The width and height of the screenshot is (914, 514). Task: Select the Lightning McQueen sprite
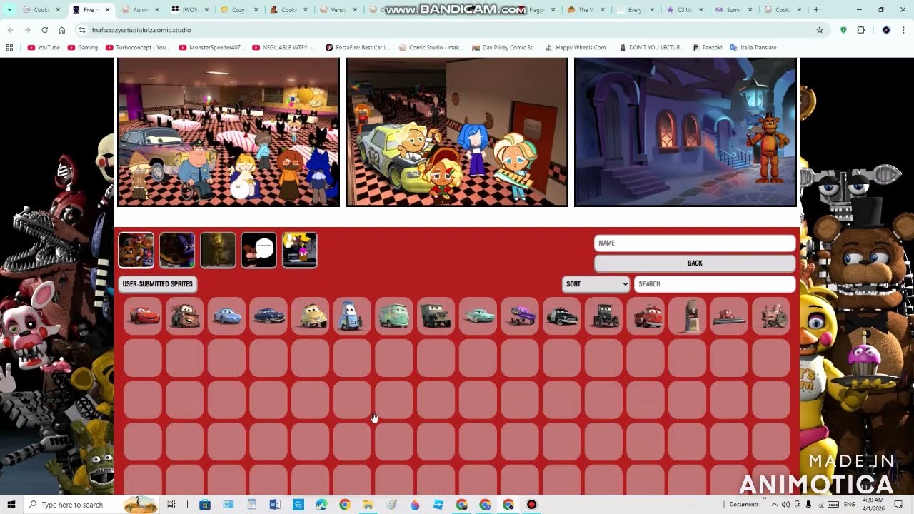coord(143,316)
